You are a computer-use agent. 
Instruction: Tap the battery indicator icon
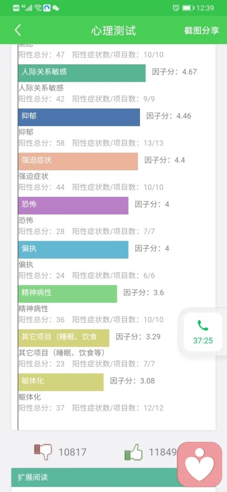pyautogui.click(x=188, y=8)
